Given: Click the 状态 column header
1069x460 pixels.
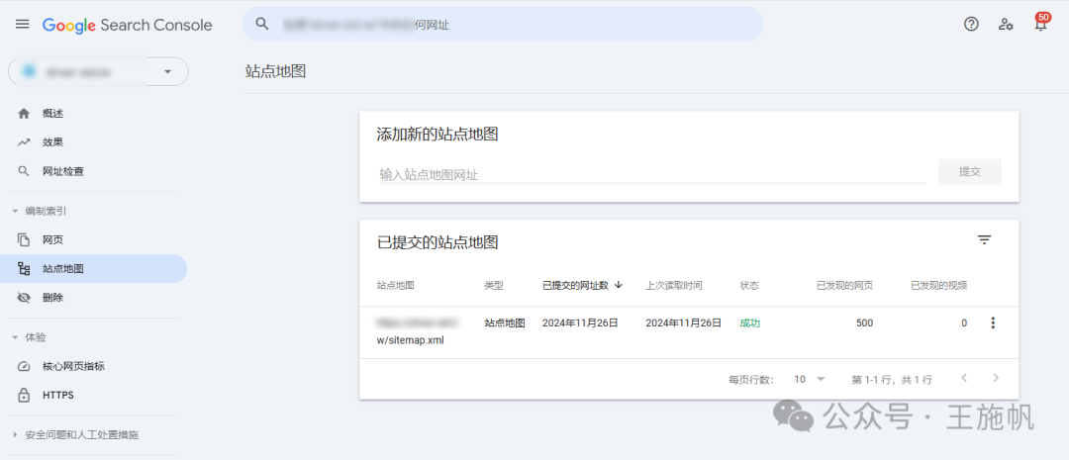Looking at the screenshot, I should coord(749,286).
